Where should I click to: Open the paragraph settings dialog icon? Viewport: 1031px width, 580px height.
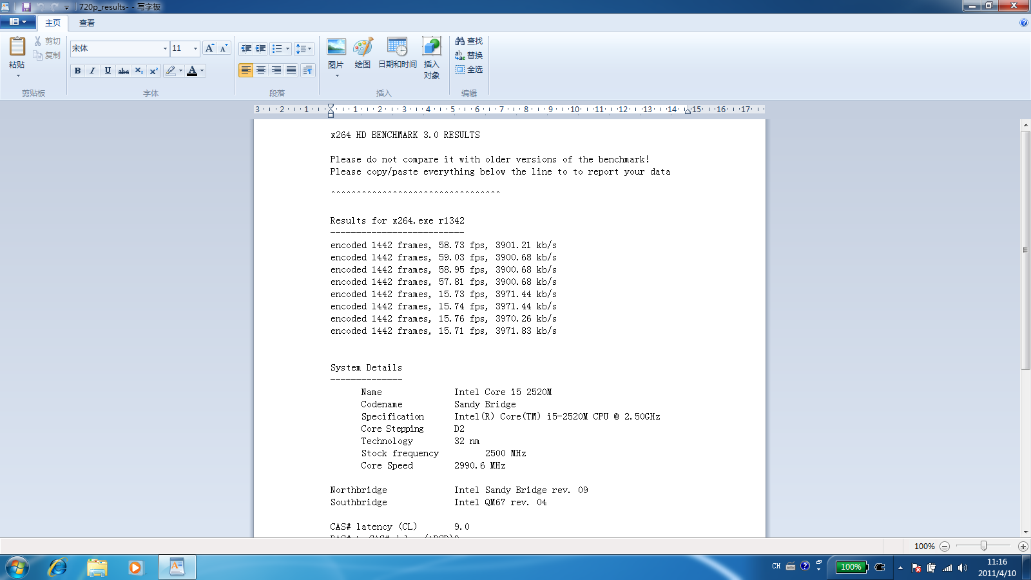point(308,70)
